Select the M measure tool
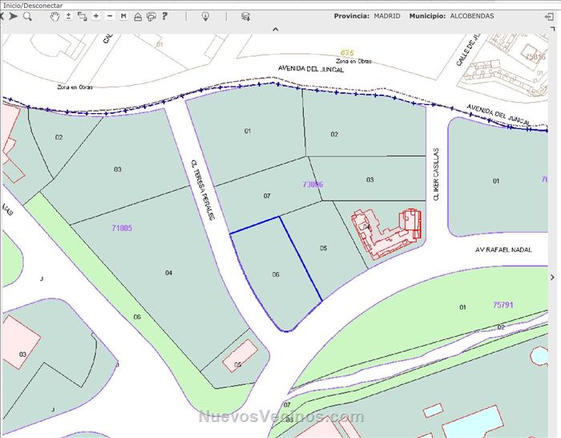Viewport: 561px width, 438px height. pyautogui.click(x=123, y=16)
